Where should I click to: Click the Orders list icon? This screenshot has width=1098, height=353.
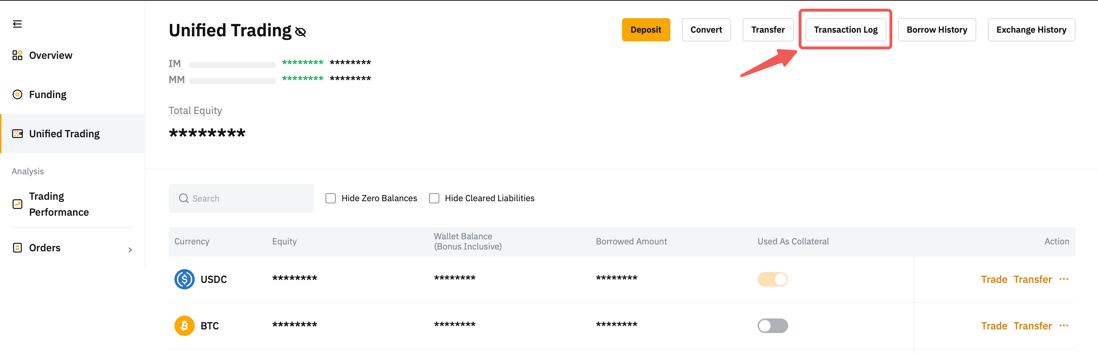click(x=17, y=248)
